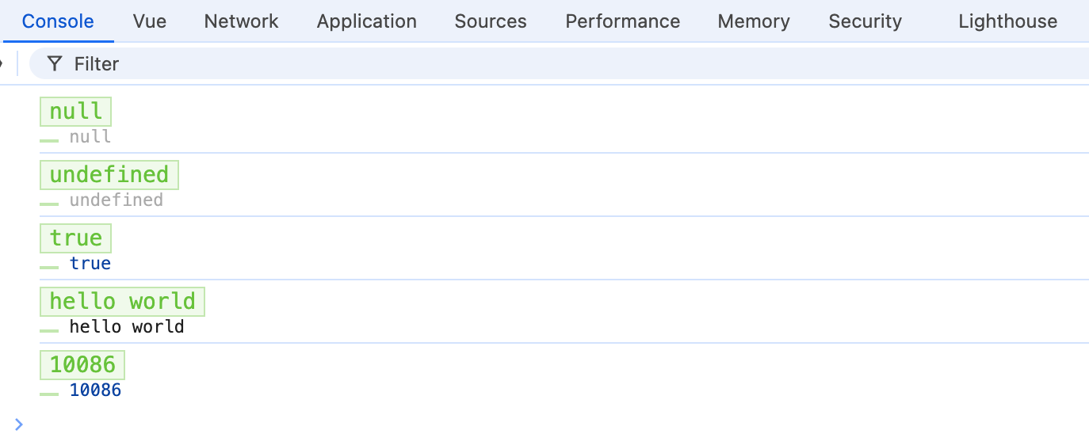Click the green 'undefined' label badge
The height and width of the screenshot is (434, 1089).
pos(109,174)
